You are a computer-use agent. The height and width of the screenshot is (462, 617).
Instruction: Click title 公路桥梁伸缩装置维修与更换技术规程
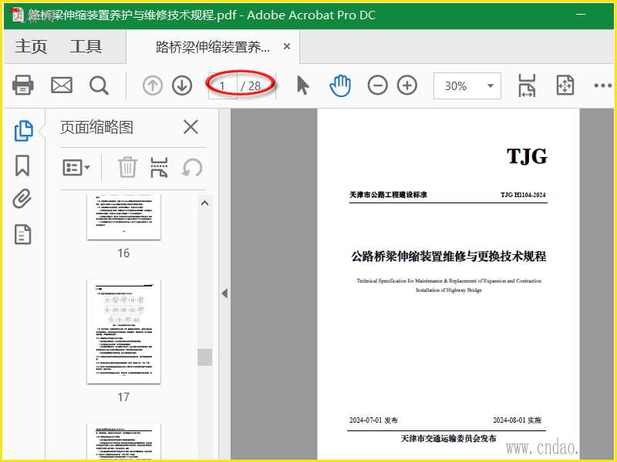[448, 256]
